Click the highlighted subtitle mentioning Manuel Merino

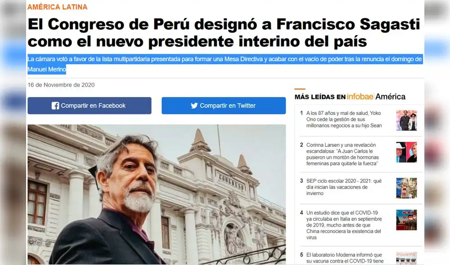(225, 64)
